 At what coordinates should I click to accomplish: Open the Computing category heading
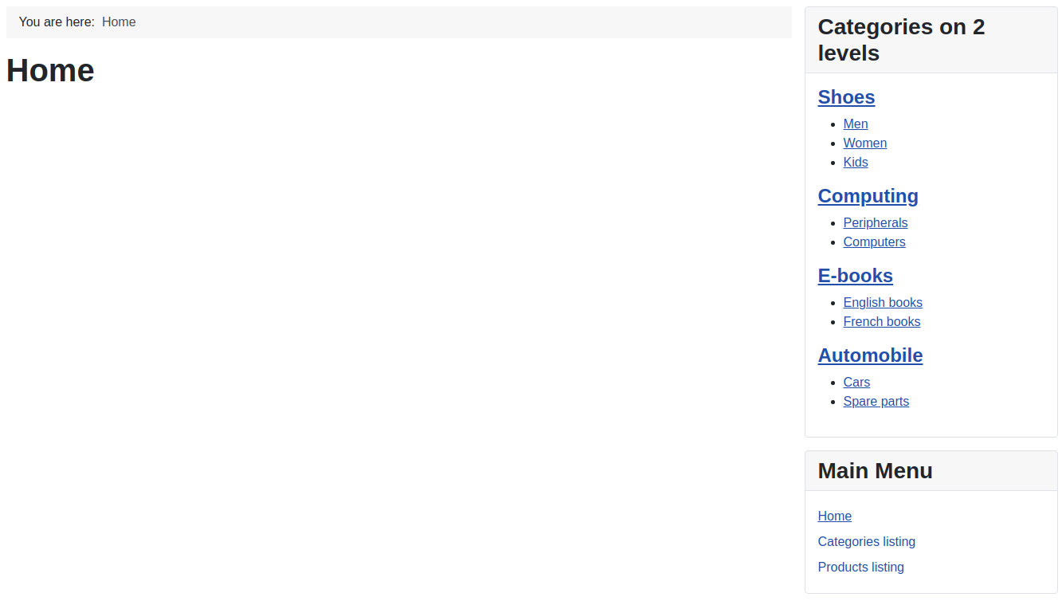point(868,196)
